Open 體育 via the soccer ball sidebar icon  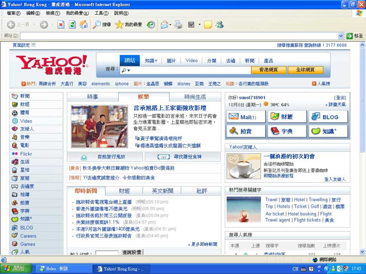[15, 113]
